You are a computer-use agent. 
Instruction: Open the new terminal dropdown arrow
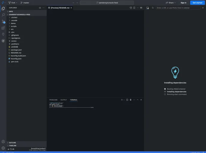(x=124, y=100)
